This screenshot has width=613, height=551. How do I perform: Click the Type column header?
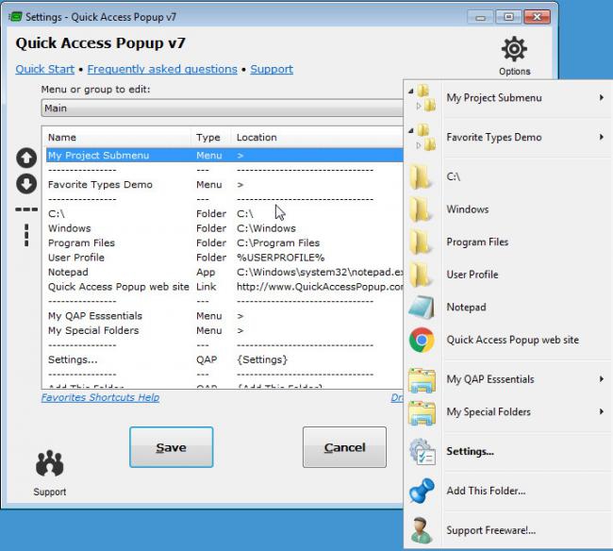coord(211,137)
